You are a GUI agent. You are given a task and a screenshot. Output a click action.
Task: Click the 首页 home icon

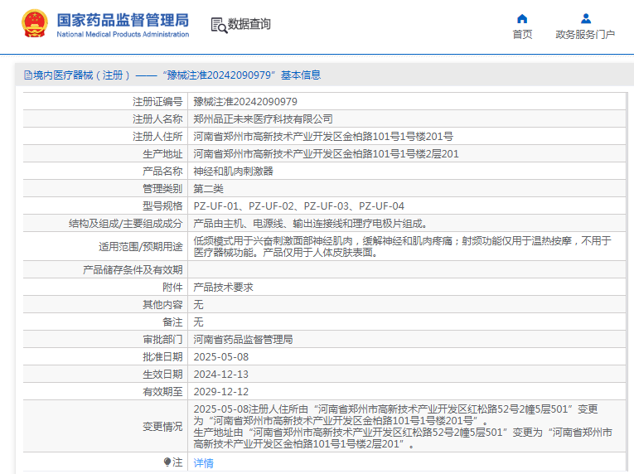(x=522, y=18)
